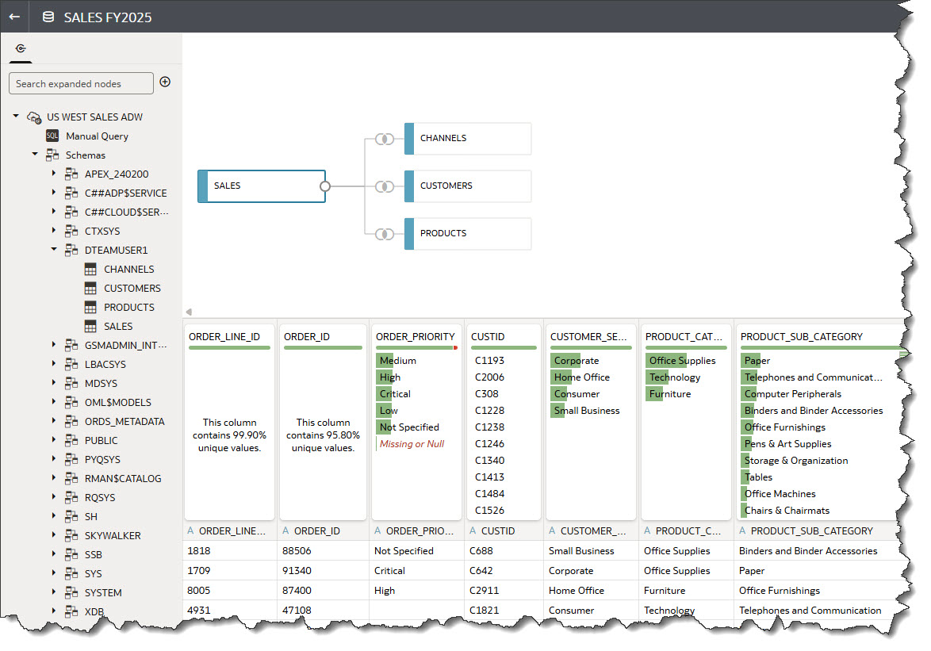Select the CHANNELS node in diagram

[468, 139]
